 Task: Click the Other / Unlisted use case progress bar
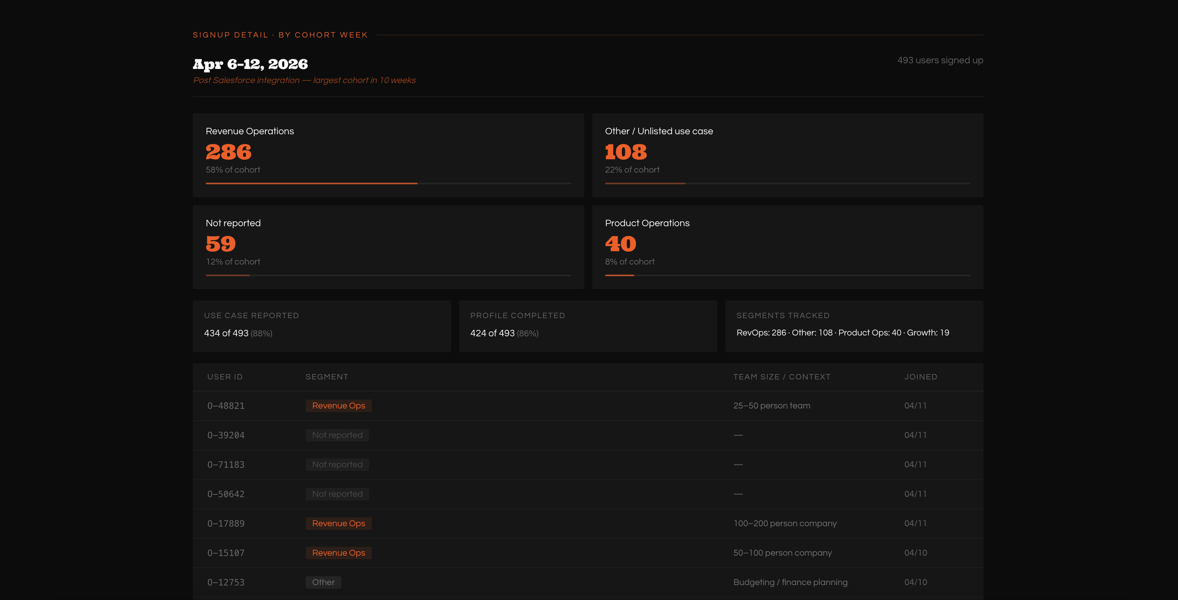click(787, 183)
